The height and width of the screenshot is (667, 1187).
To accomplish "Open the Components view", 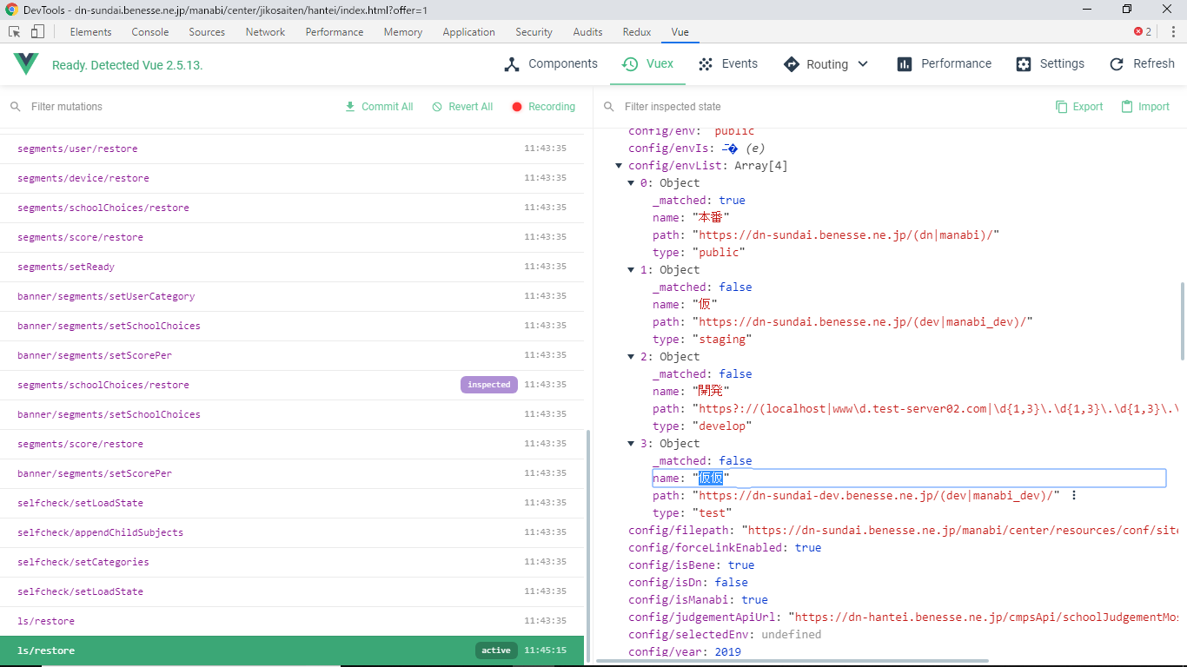I will click(x=551, y=64).
